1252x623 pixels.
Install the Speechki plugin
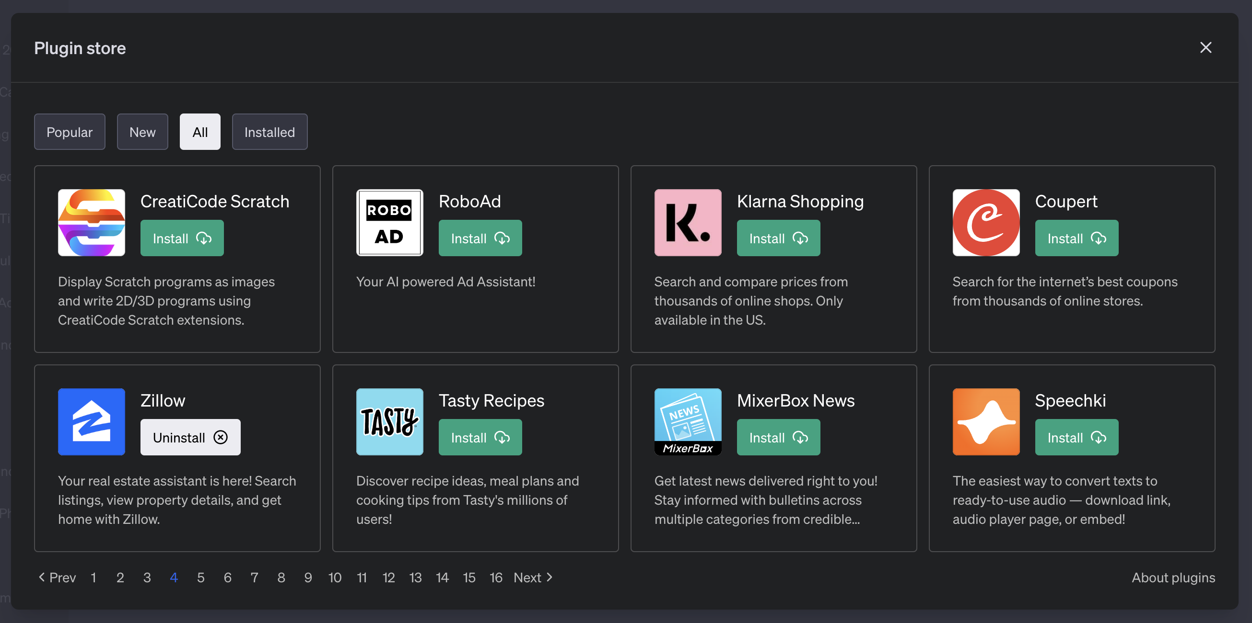pyautogui.click(x=1076, y=437)
